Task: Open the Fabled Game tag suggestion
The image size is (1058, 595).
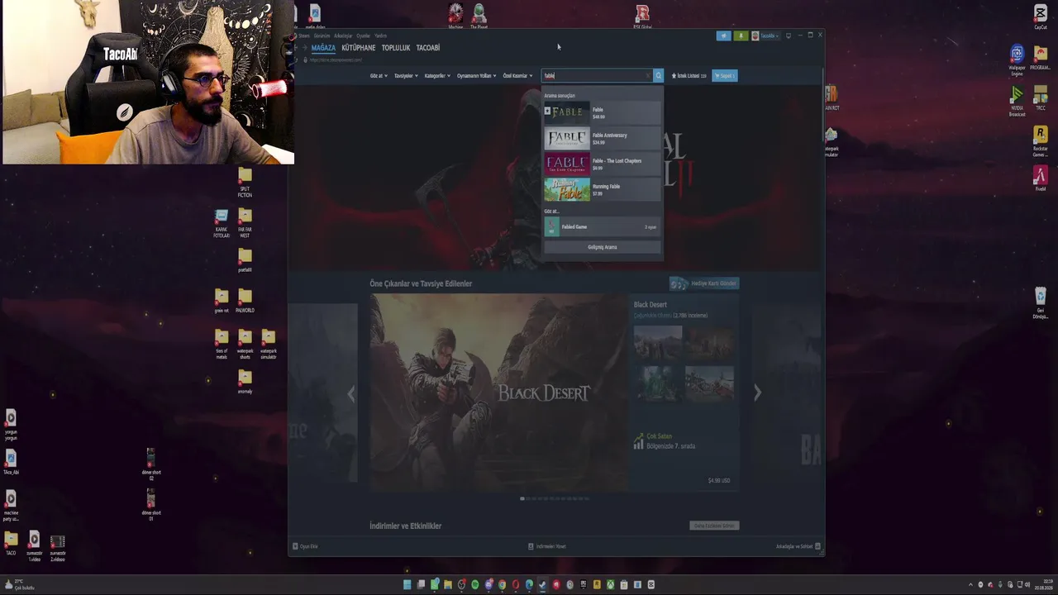Action: (x=602, y=226)
